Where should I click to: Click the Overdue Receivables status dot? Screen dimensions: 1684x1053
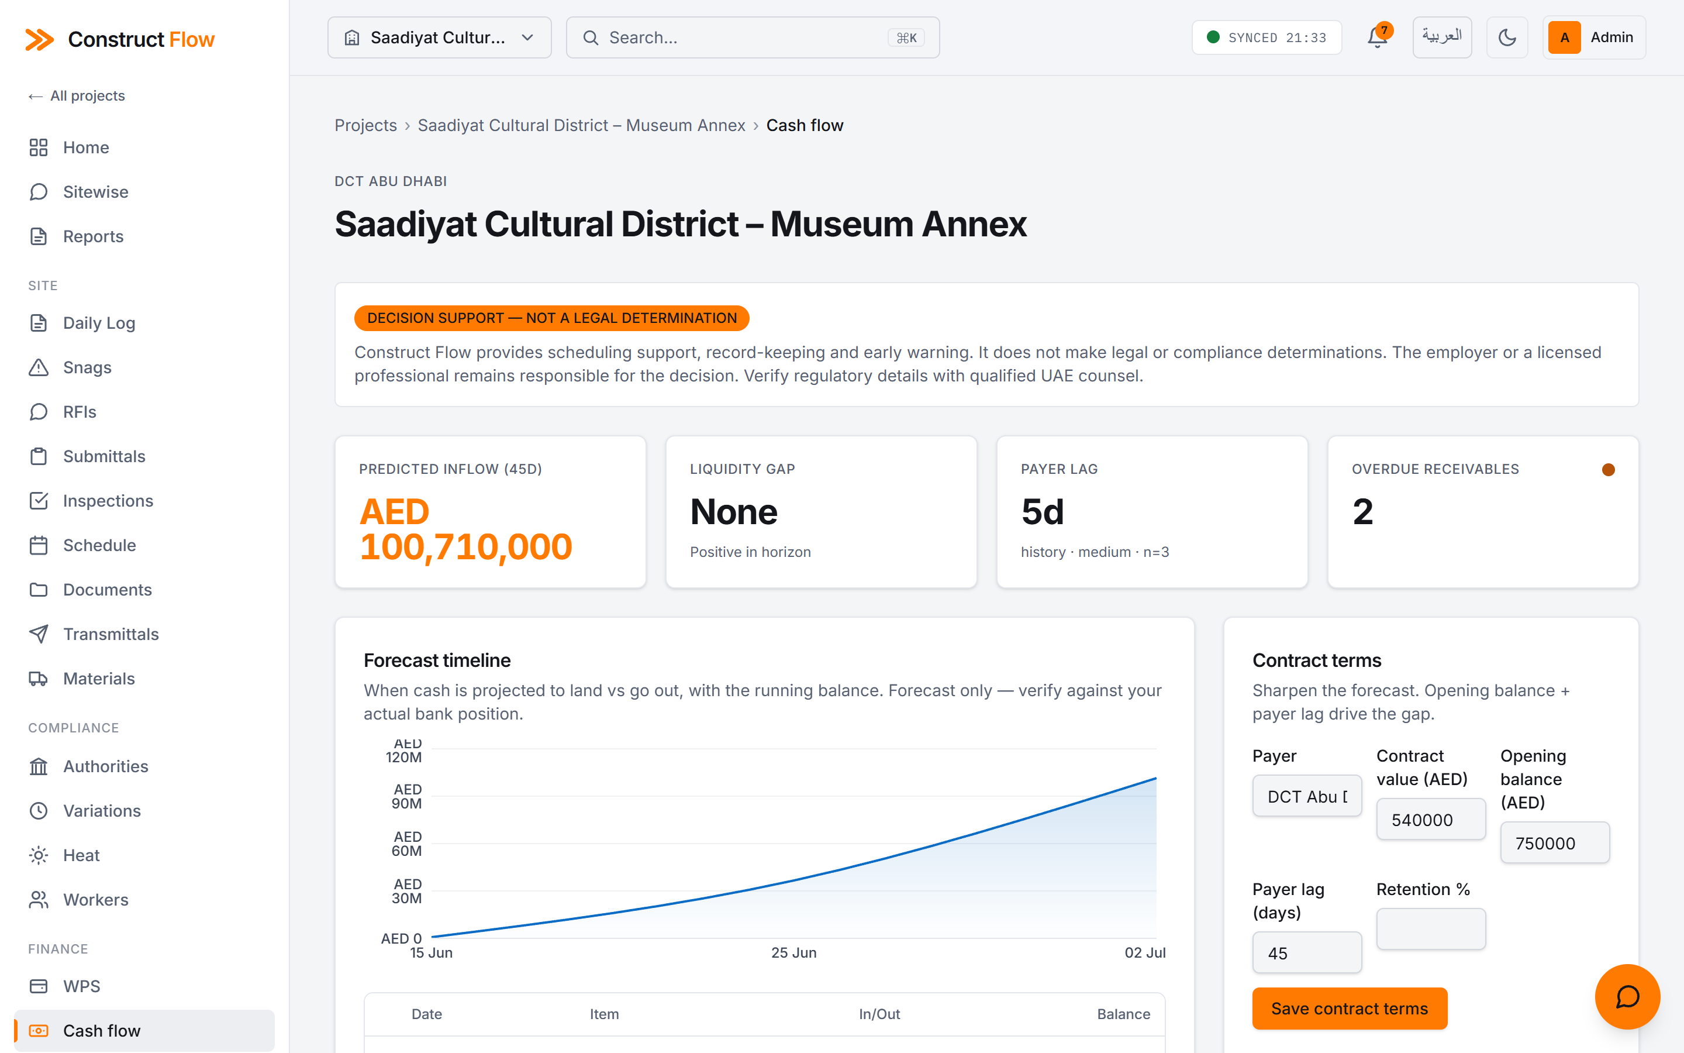click(x=1608, y=470)
